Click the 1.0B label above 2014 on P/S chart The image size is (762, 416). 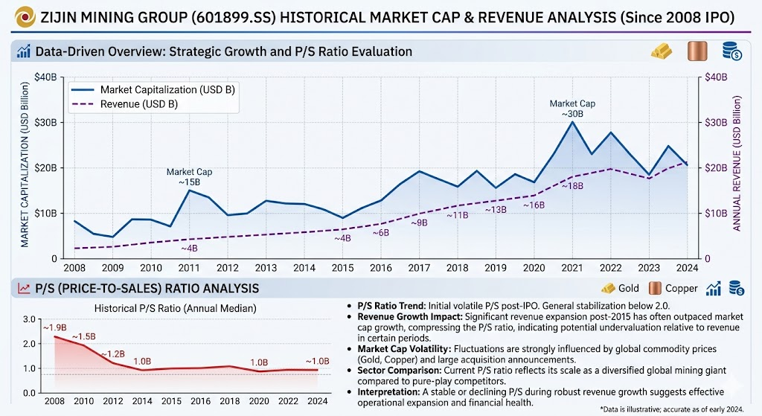point(142,362)
